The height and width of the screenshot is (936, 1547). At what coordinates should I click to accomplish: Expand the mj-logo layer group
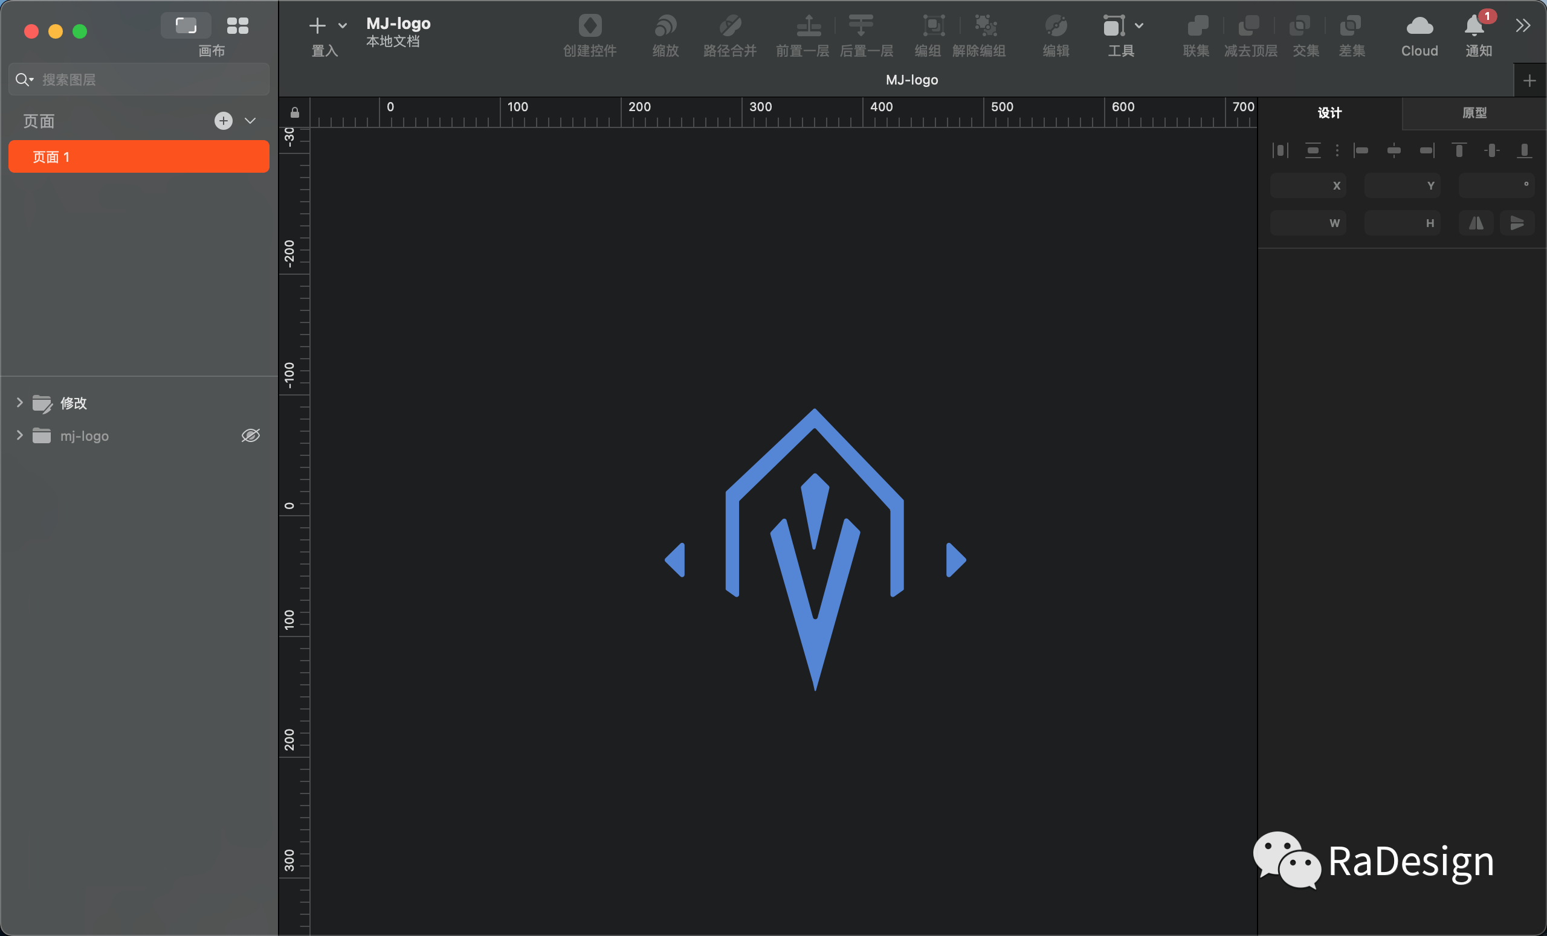(19, 435)
